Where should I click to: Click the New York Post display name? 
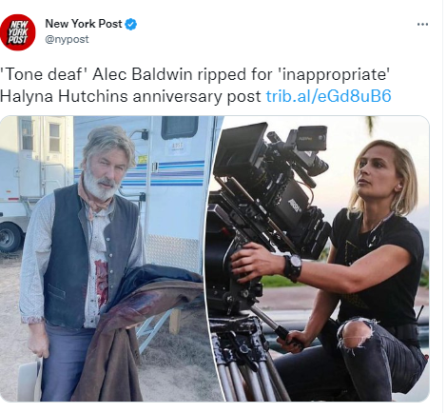pyautogui.click(x=84, y=24)
